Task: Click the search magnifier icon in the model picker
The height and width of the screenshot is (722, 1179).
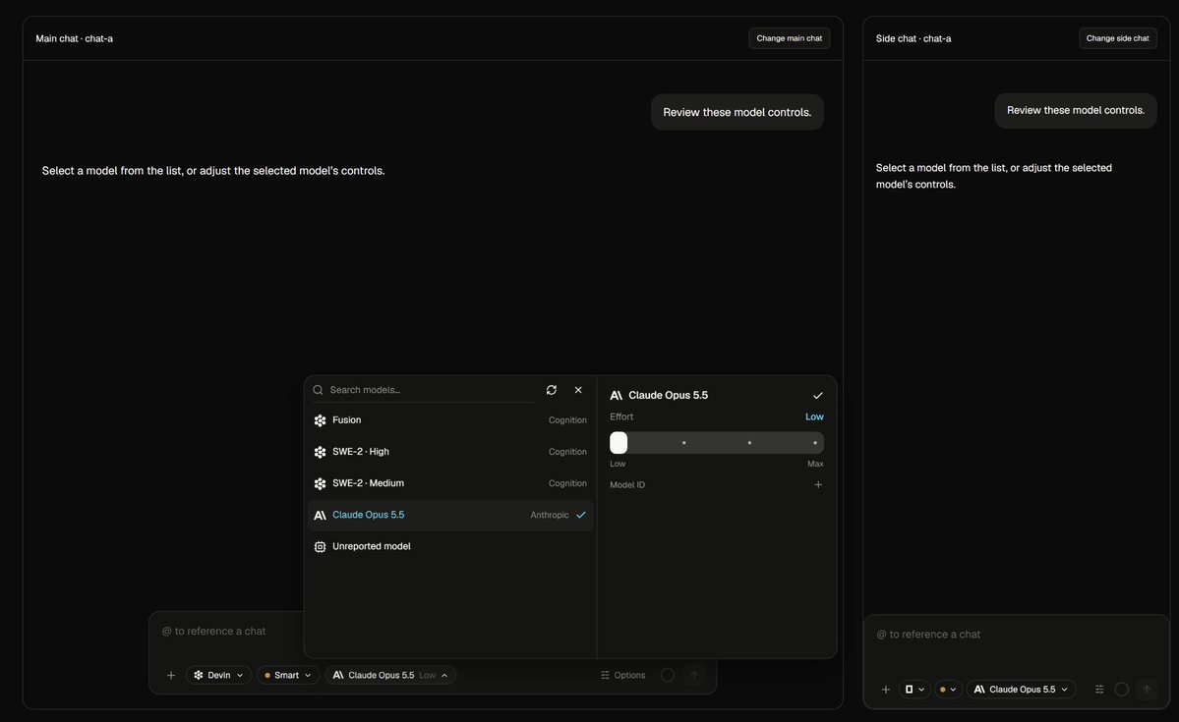Action: coord(318,390)
